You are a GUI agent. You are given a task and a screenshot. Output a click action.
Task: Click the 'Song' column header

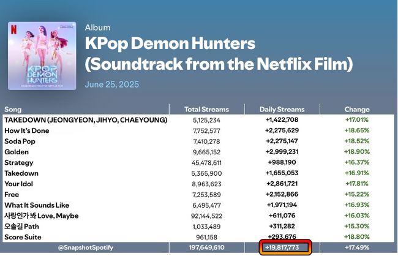pos(13,110)
